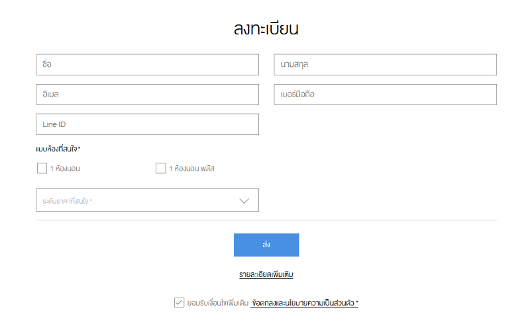The width and height of the screenshot is (530, 326).
Task: Click the ยอมรับเงื่อนไขเพิ่มเติม label text
Action: pos(218,303)
